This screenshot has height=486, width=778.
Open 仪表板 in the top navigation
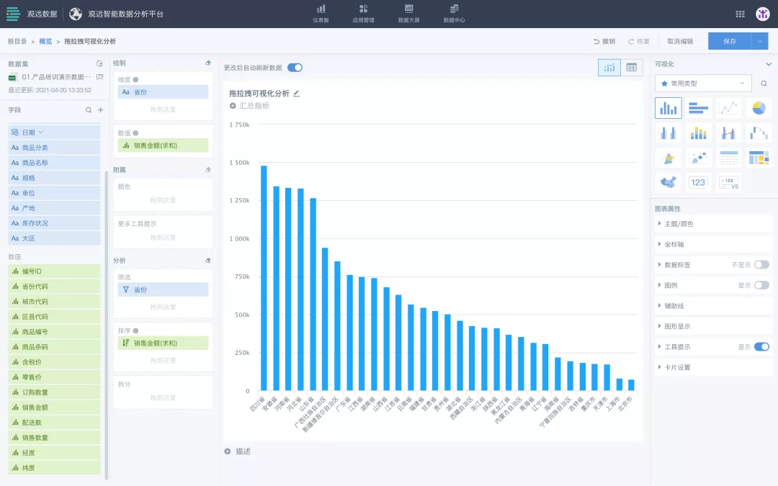pyautogui.click(x=321, y=14)
